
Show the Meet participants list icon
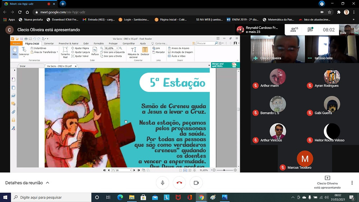click(294, 29)
